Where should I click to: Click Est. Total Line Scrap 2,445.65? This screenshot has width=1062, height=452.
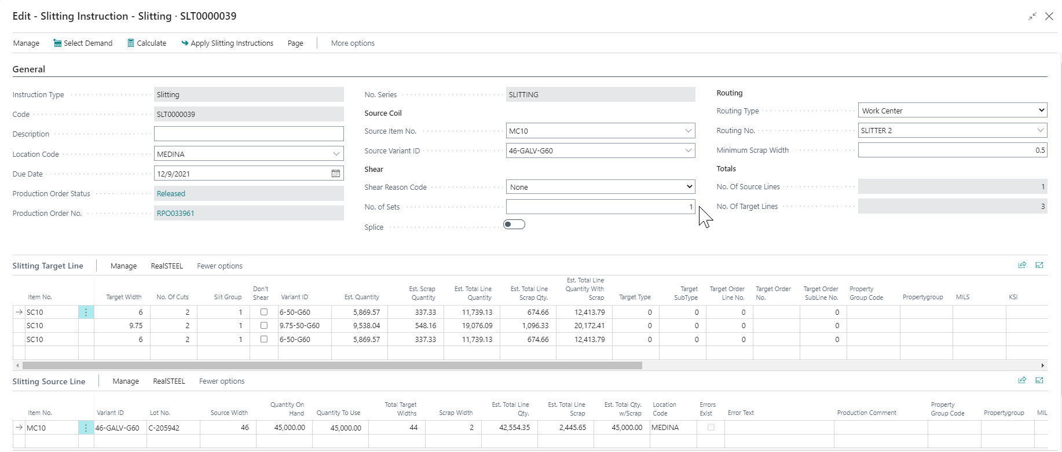point(565,428)
